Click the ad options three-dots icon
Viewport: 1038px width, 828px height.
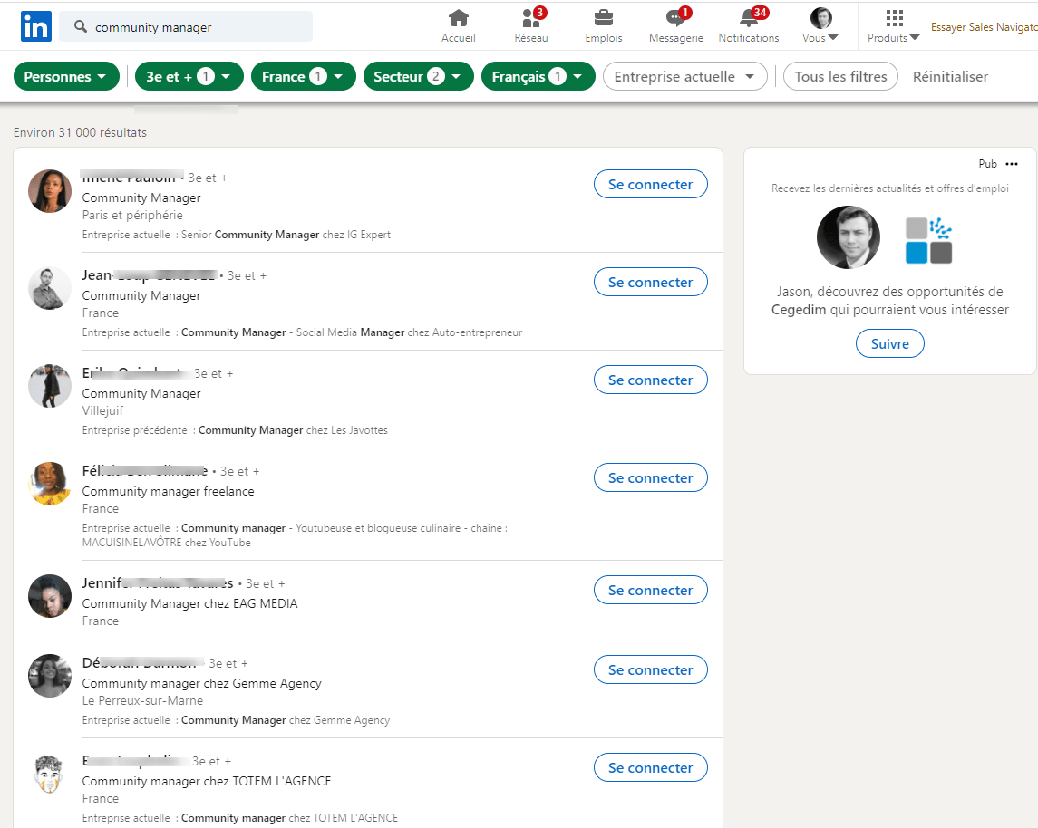pyautogui.click(x=1012, y=164)
